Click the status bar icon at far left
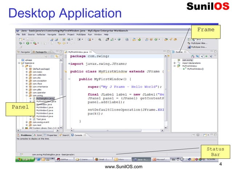 (21, 155)
